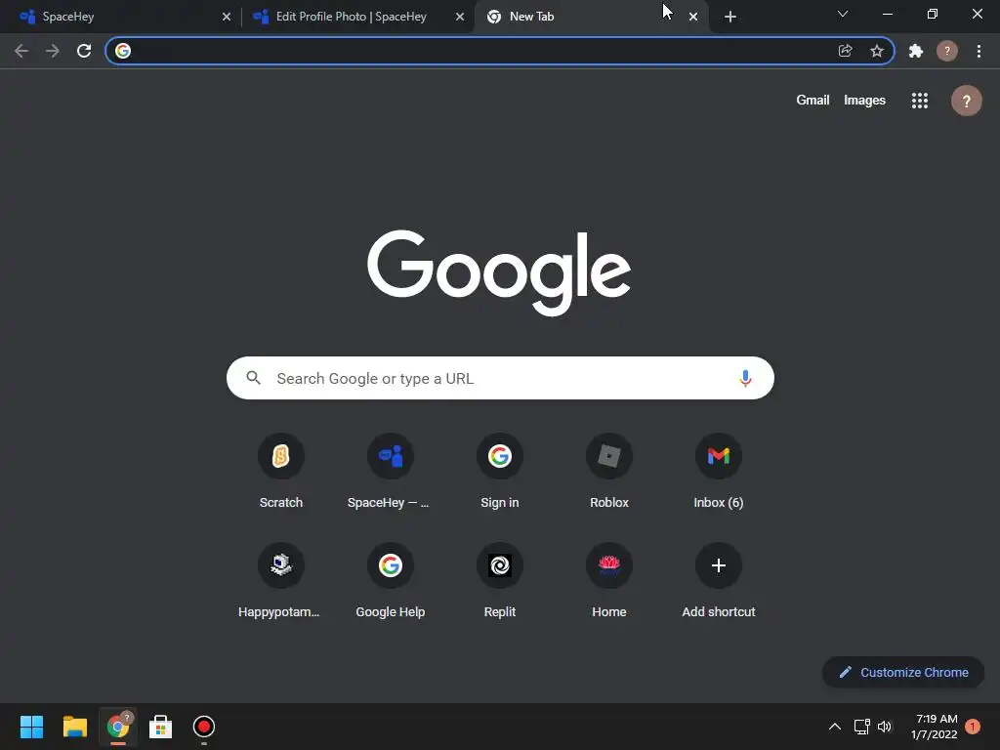Bookmark this tab with the star icon

coord(877,51)
